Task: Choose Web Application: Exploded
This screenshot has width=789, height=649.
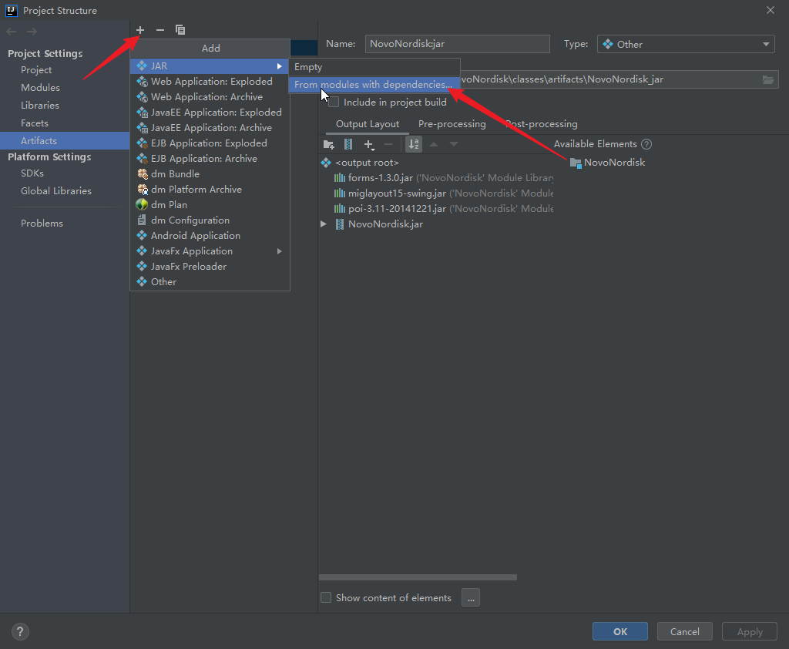Action: coord(210,82)
